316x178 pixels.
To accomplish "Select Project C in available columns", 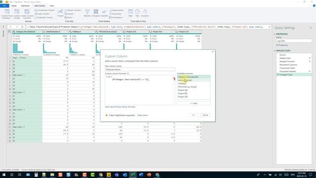I will click(194, 97).
